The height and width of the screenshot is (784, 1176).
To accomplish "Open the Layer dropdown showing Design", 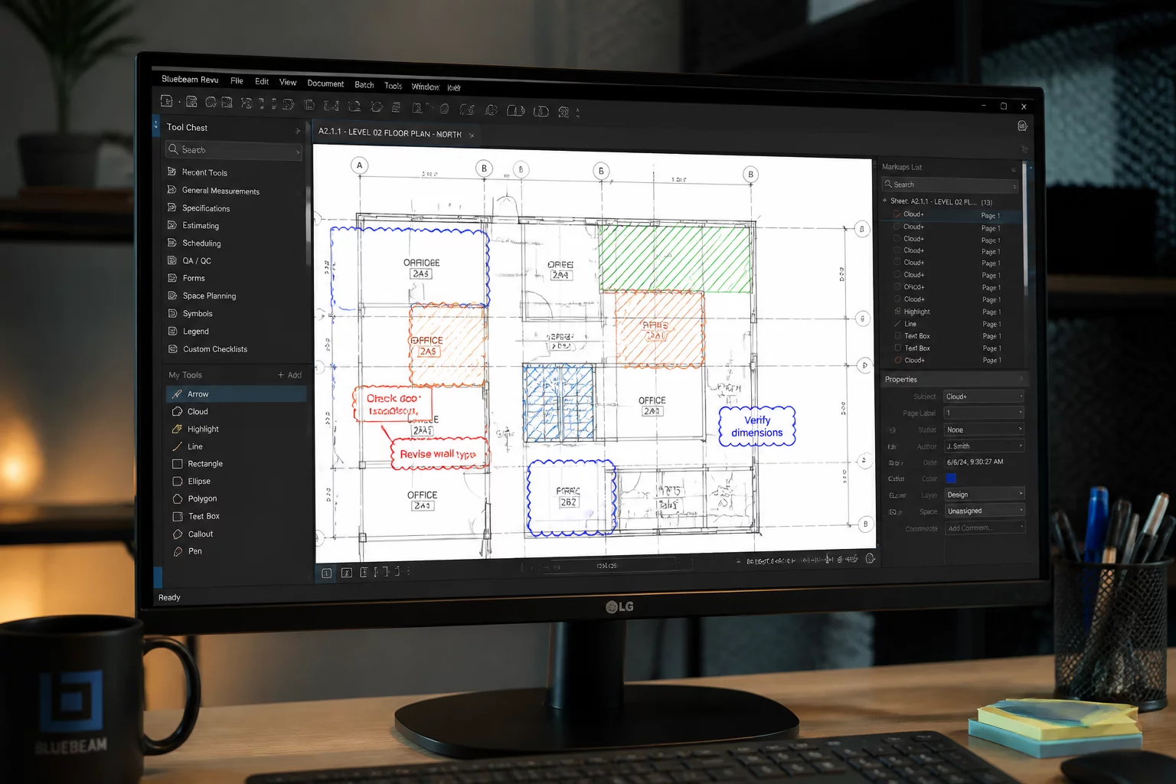I will (984, 494).
